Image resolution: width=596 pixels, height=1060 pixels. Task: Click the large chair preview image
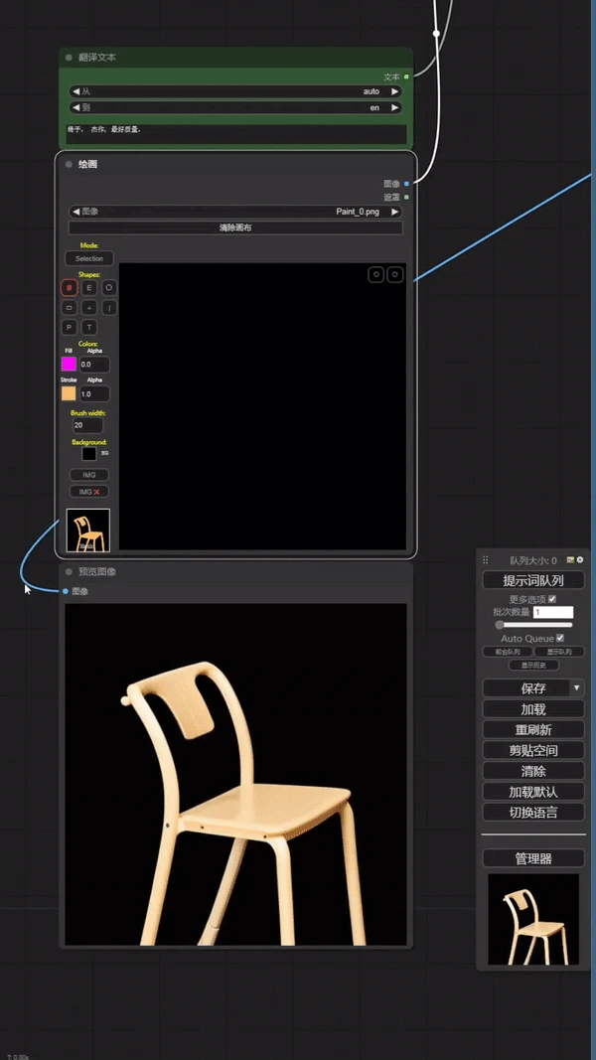coord(235,775)
